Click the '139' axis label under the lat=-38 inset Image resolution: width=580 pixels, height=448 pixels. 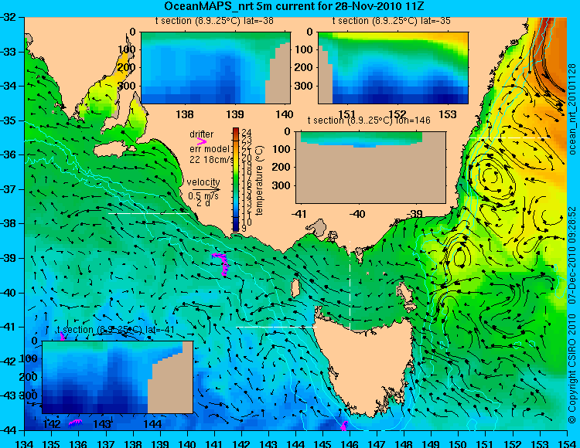234,114
